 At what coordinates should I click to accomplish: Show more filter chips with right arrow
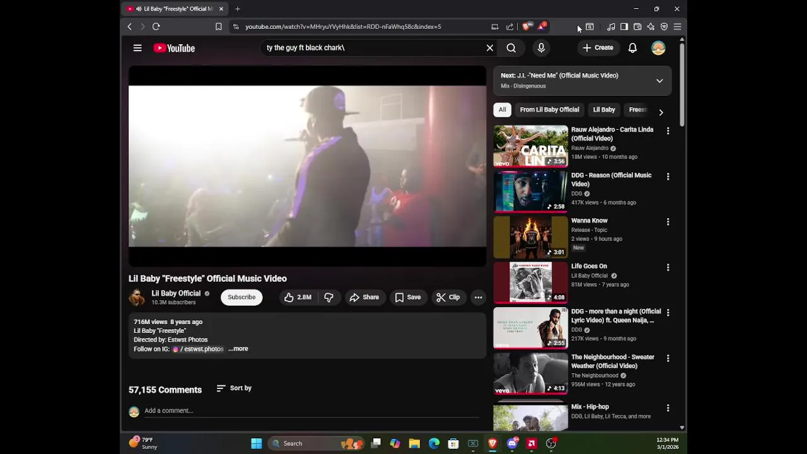661,112
